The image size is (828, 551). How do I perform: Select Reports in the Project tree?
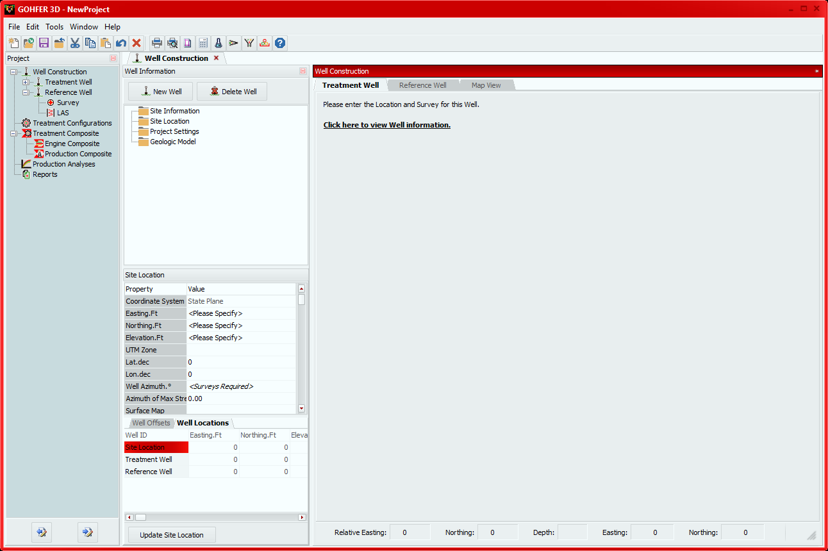click(45, 174)
